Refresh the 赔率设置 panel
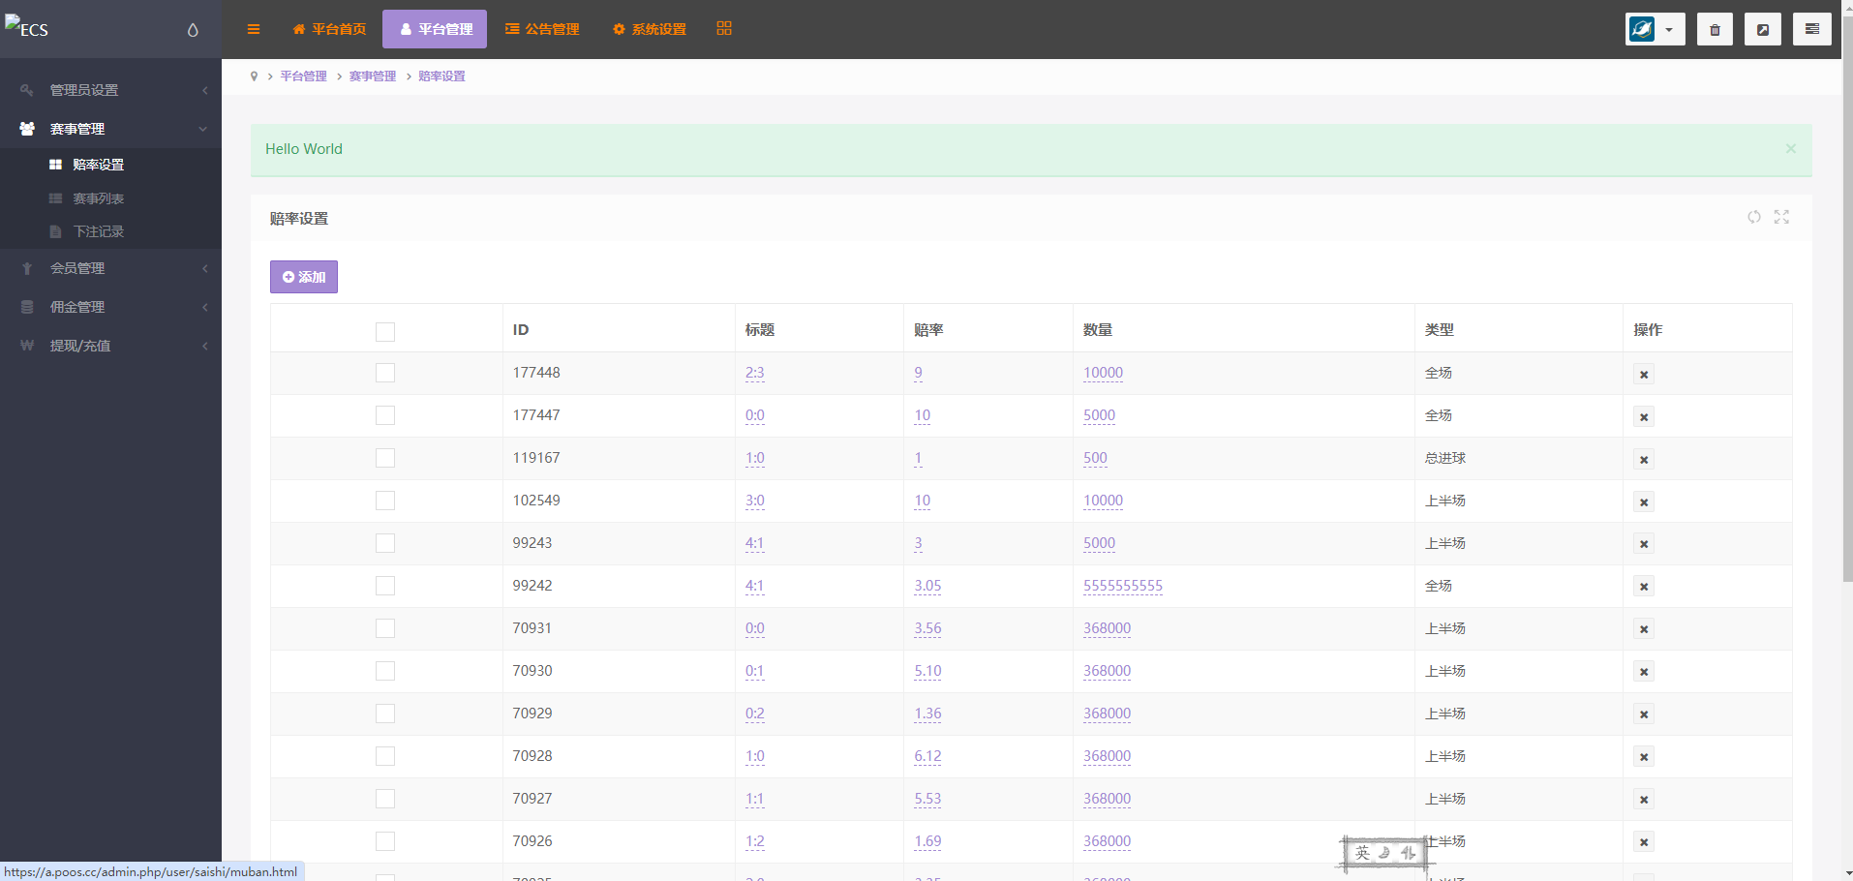The height and width of the screenshot is (881, 1853). point(1753,217)
